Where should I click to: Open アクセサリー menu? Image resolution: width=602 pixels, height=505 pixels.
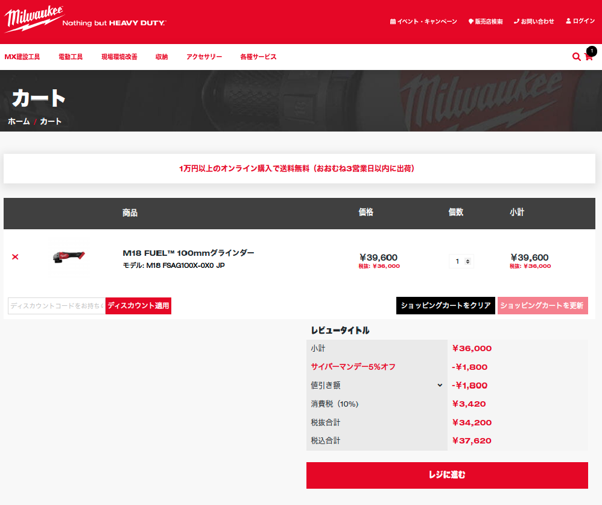click(x=204, y=57)
